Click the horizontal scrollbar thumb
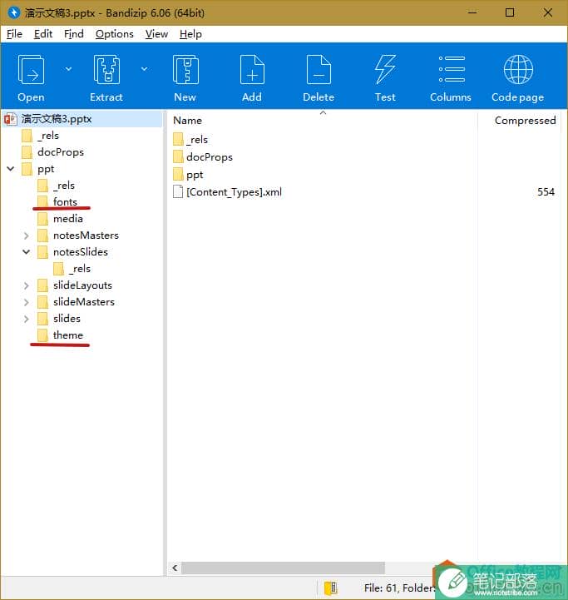The image size is (568, 600). click(x=283, y=568)
